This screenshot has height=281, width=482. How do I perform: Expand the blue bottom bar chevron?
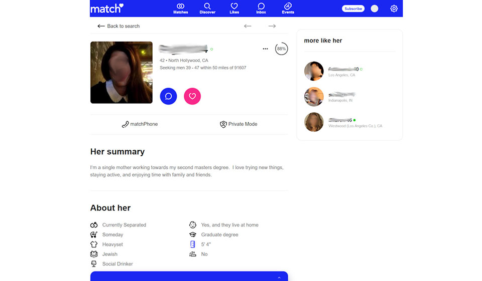coord(279,277)
